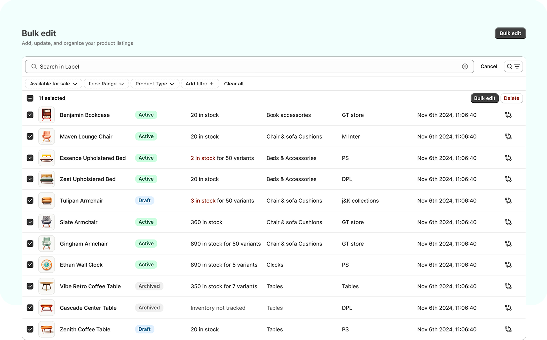Click the sync icon in Tulipan Armchair row
This screenshot has width=547, height=340.
click(508, 201)
